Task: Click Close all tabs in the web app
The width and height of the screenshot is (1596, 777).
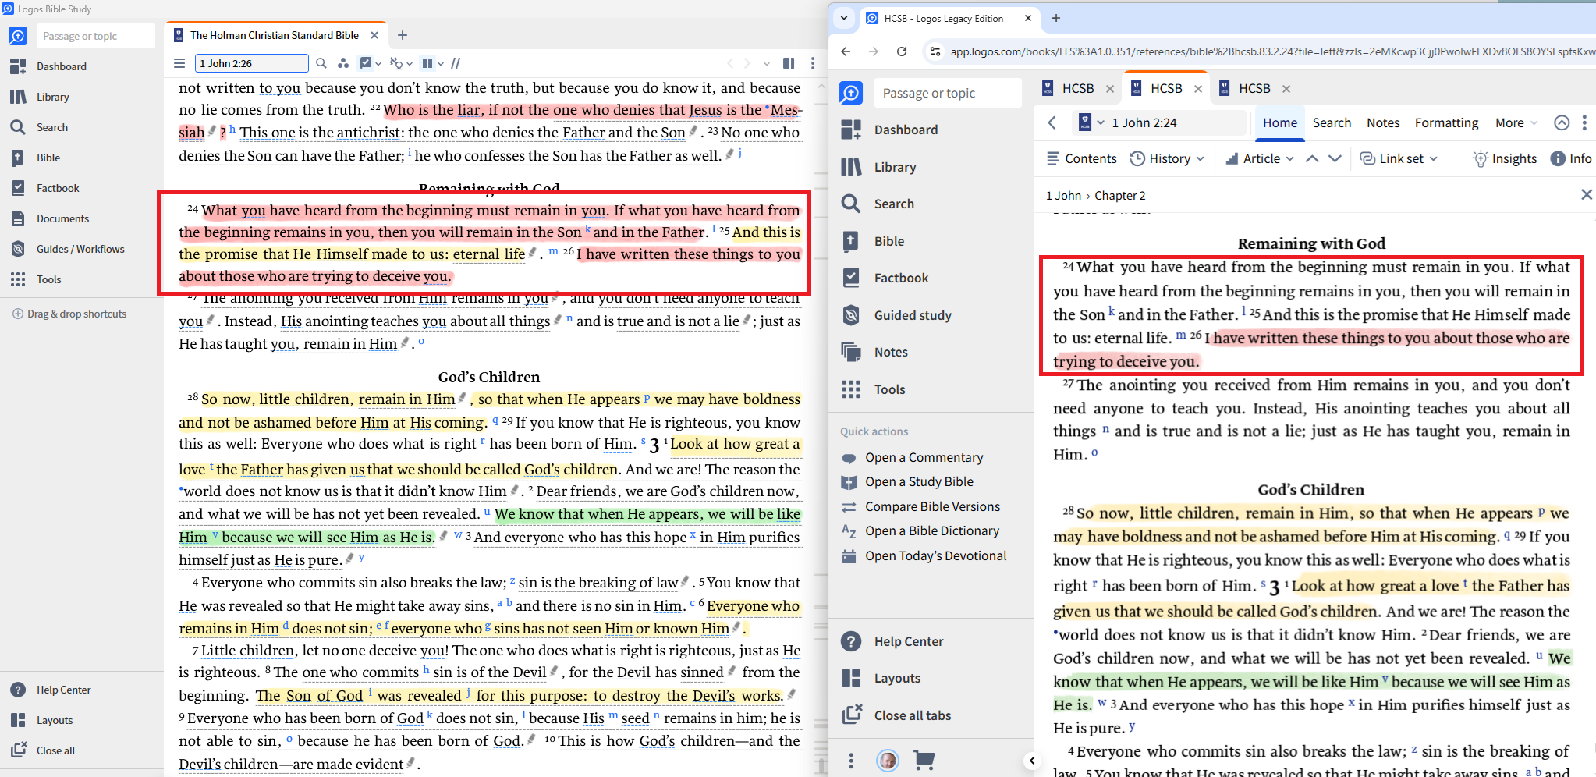Action: pos(896,715)
